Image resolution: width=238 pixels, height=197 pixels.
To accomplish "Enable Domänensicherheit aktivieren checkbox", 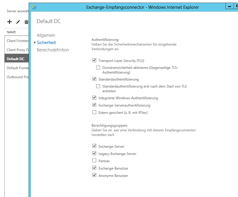I will pos(98,67).
